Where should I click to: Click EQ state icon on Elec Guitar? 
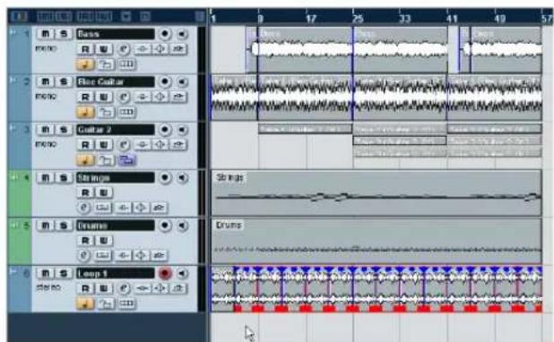pos(160,97)
